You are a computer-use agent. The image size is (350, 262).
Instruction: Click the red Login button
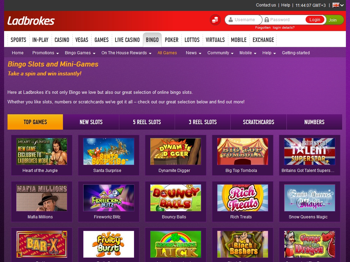(x=315, y=19)
